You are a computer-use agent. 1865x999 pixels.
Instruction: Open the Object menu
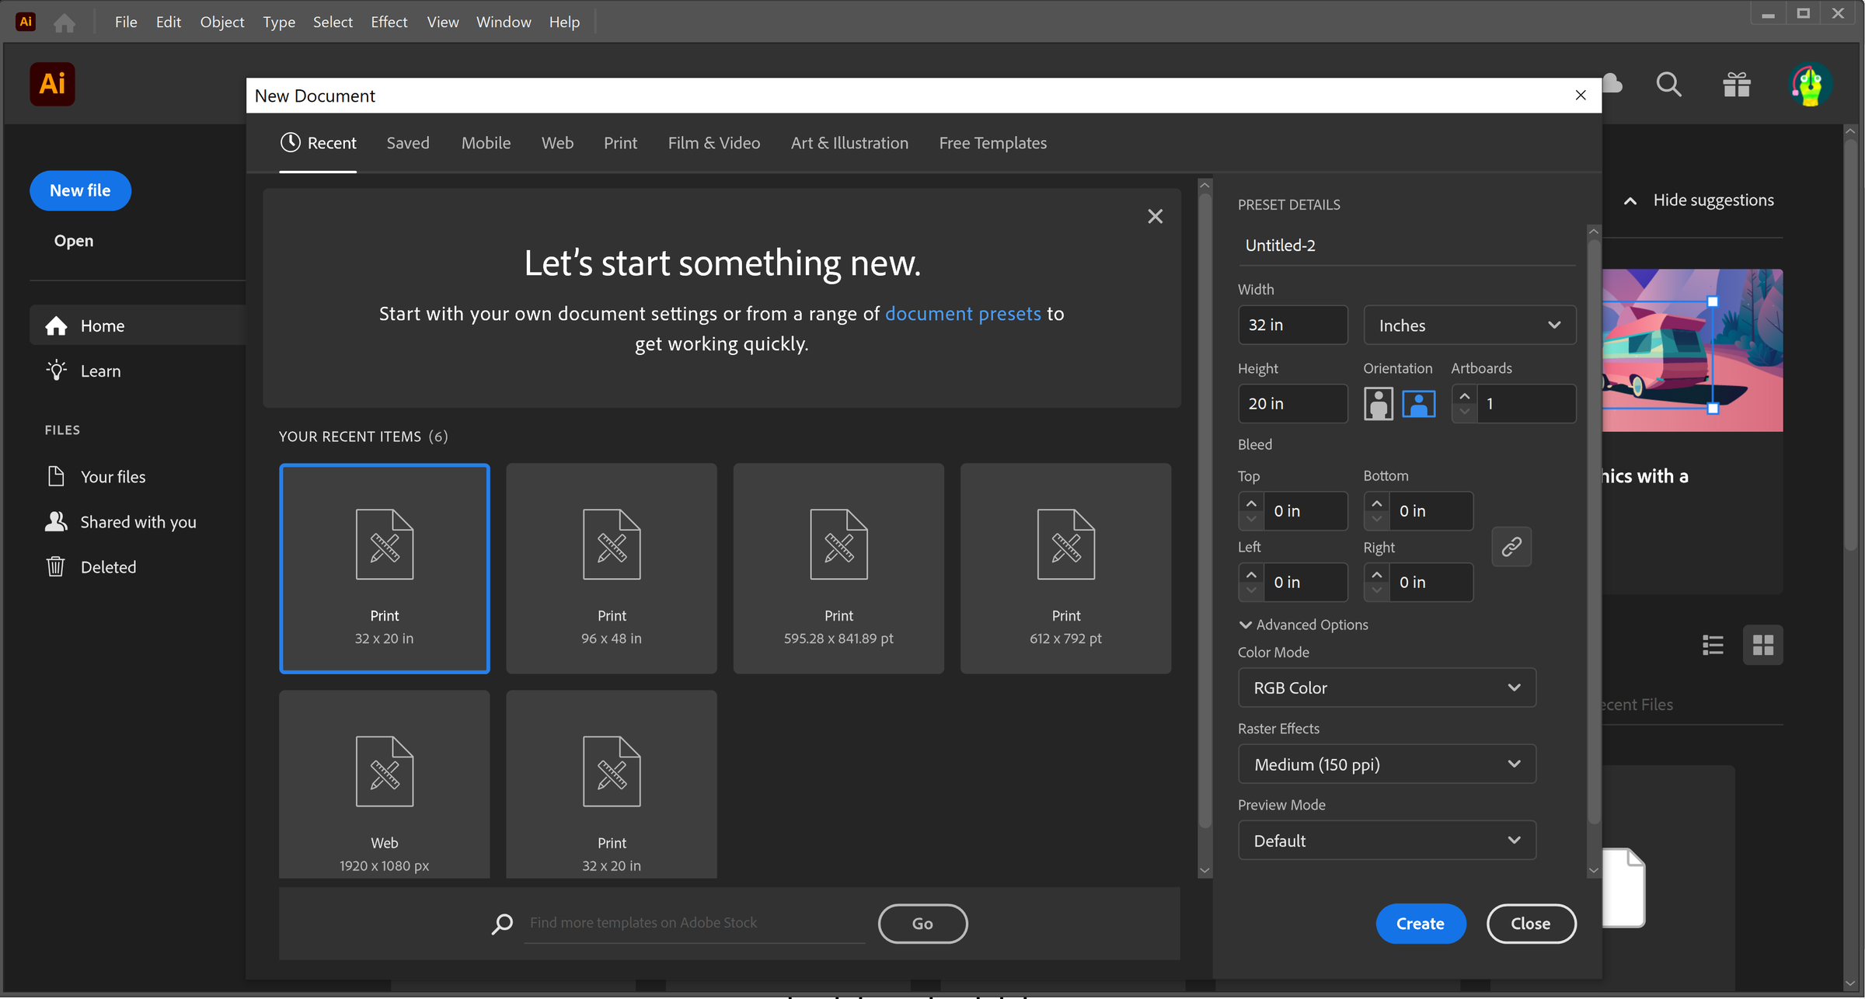tap(221, 22)
